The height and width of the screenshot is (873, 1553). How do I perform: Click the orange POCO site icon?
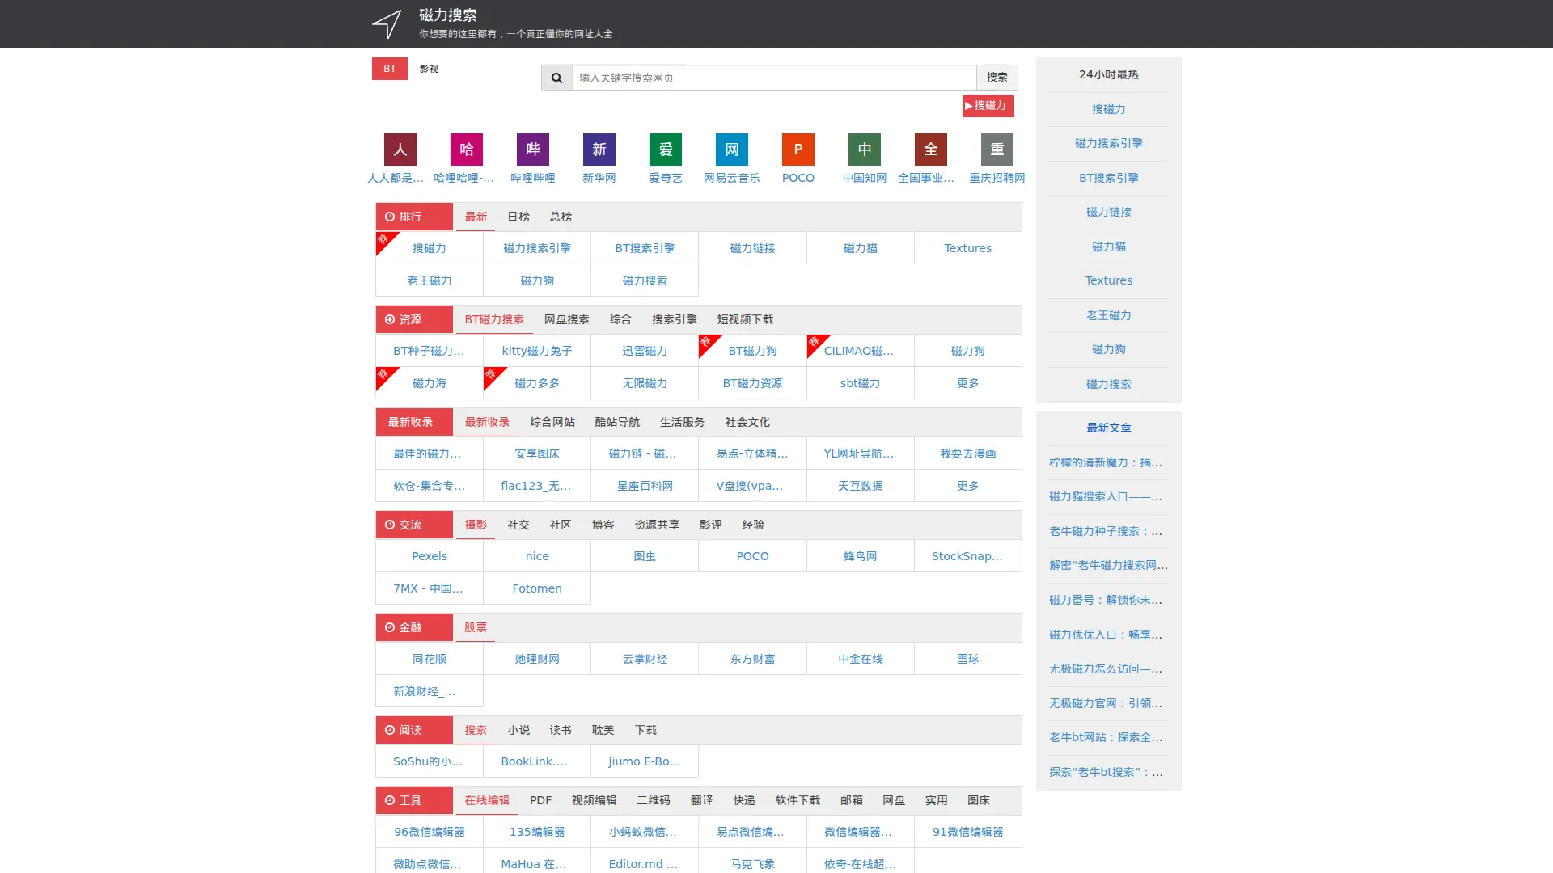tap(798, 150)
